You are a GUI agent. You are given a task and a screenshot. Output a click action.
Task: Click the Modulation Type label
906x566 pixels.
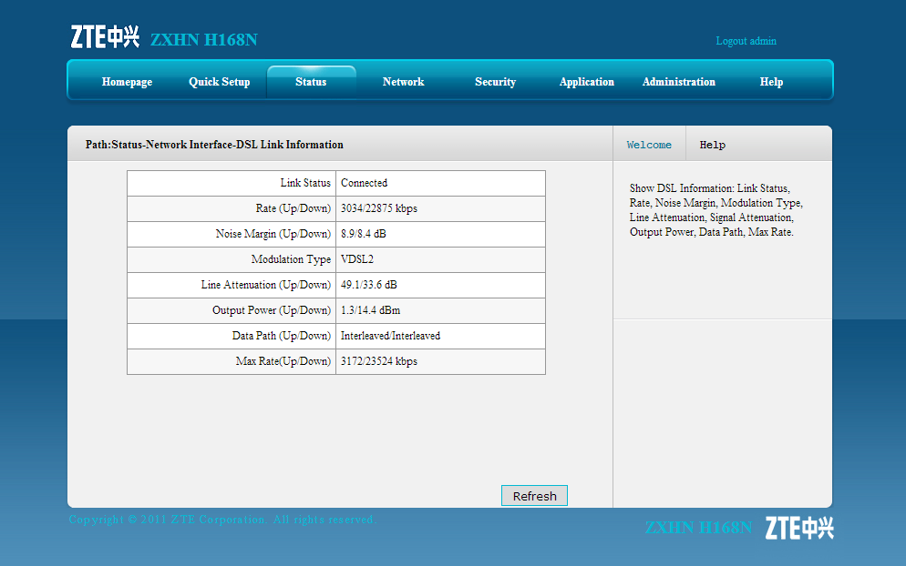(x=291, y=259)
